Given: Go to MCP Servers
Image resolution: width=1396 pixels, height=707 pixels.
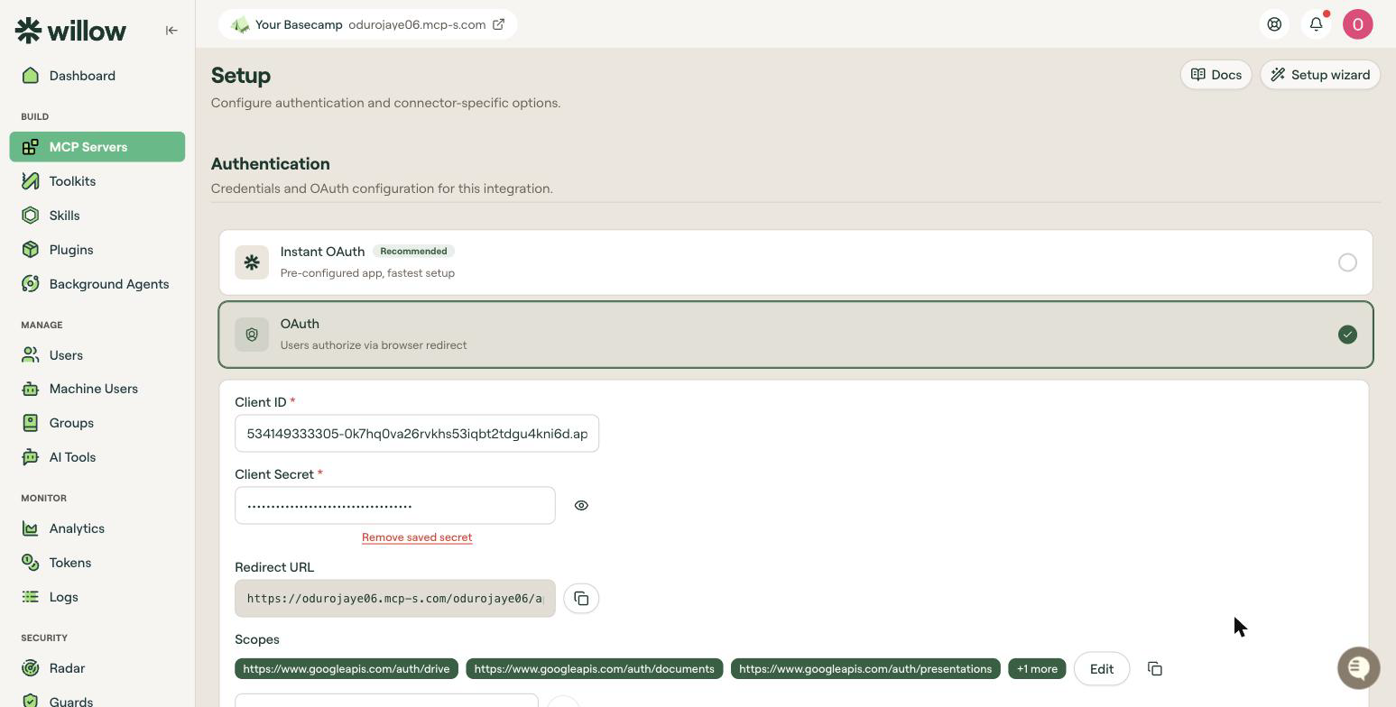Looking at the screenshot, I should coord(97,147).
